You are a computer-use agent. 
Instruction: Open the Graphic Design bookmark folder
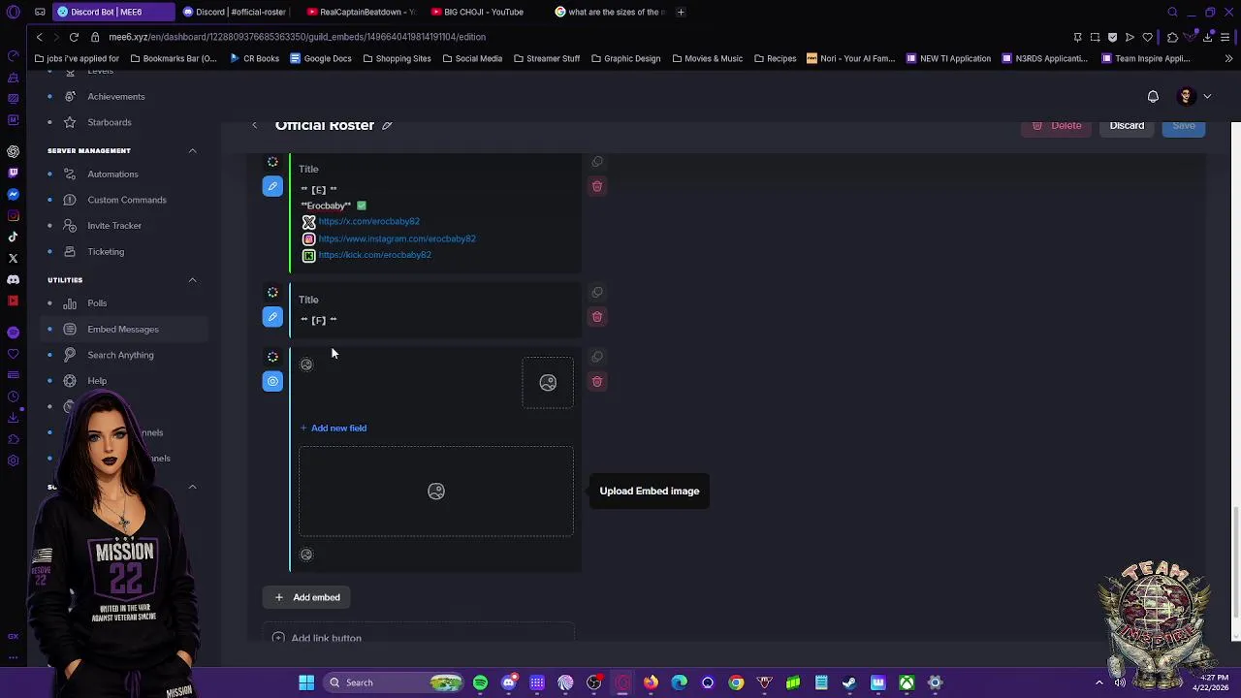[x=625, y=58]
